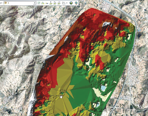Screen dimensions: 148x116
Task: Select the Create Steepest Path tool
Action: [43, 3]
